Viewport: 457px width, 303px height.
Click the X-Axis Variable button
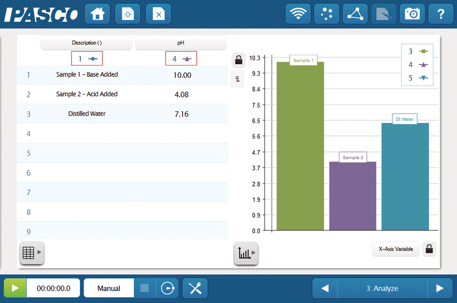[x=395, y=249]
